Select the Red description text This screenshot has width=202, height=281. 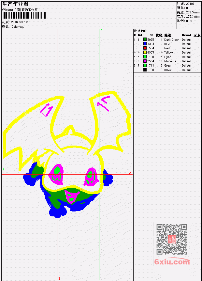point(167,48)
